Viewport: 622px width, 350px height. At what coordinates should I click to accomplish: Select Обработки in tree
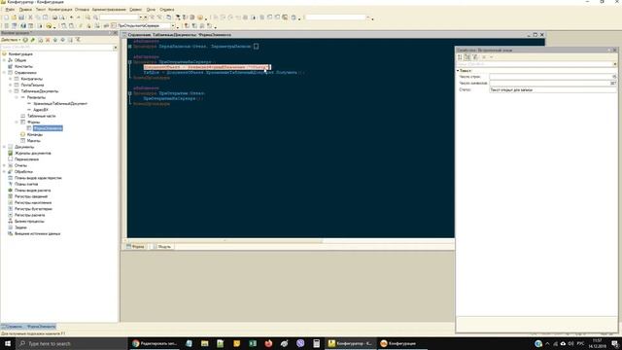coord(23,172)
